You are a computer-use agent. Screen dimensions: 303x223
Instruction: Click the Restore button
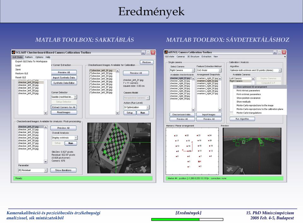click(146, 62)
